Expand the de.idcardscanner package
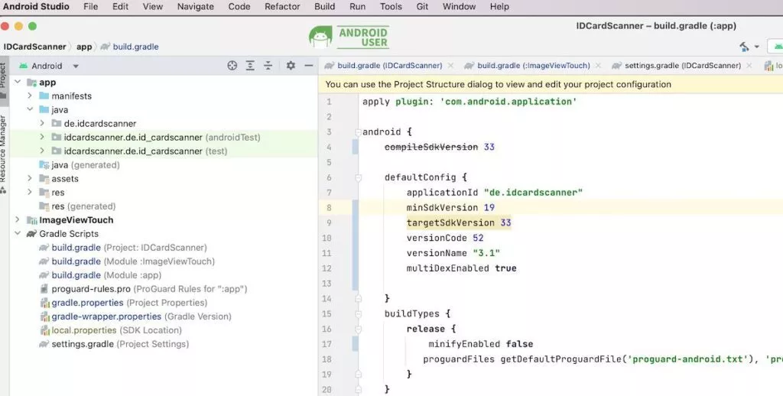This screenshot has height=396, width=783. click(x=43, y=123)
